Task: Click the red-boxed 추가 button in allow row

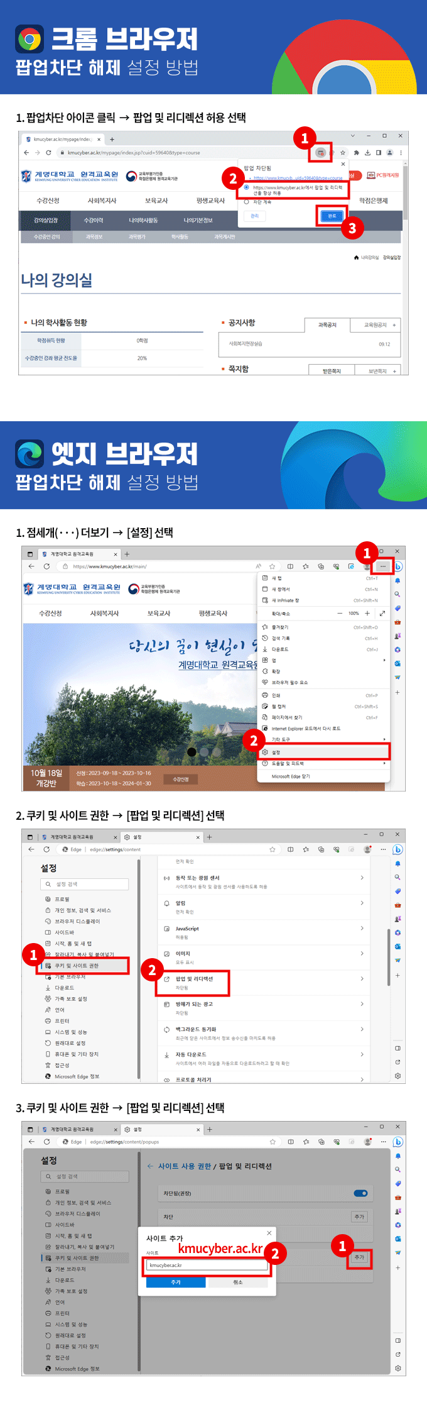Action: pyautogui.click(x=359, y=1257)
